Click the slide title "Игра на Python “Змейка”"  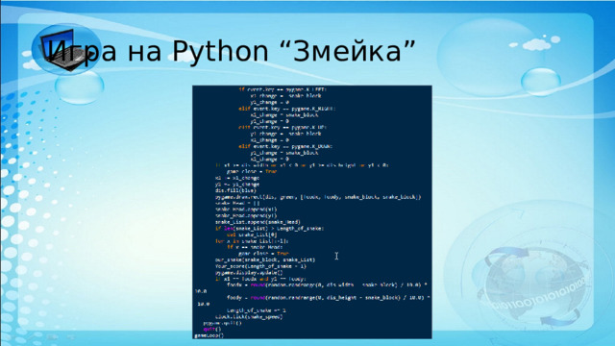click(232, 51)
